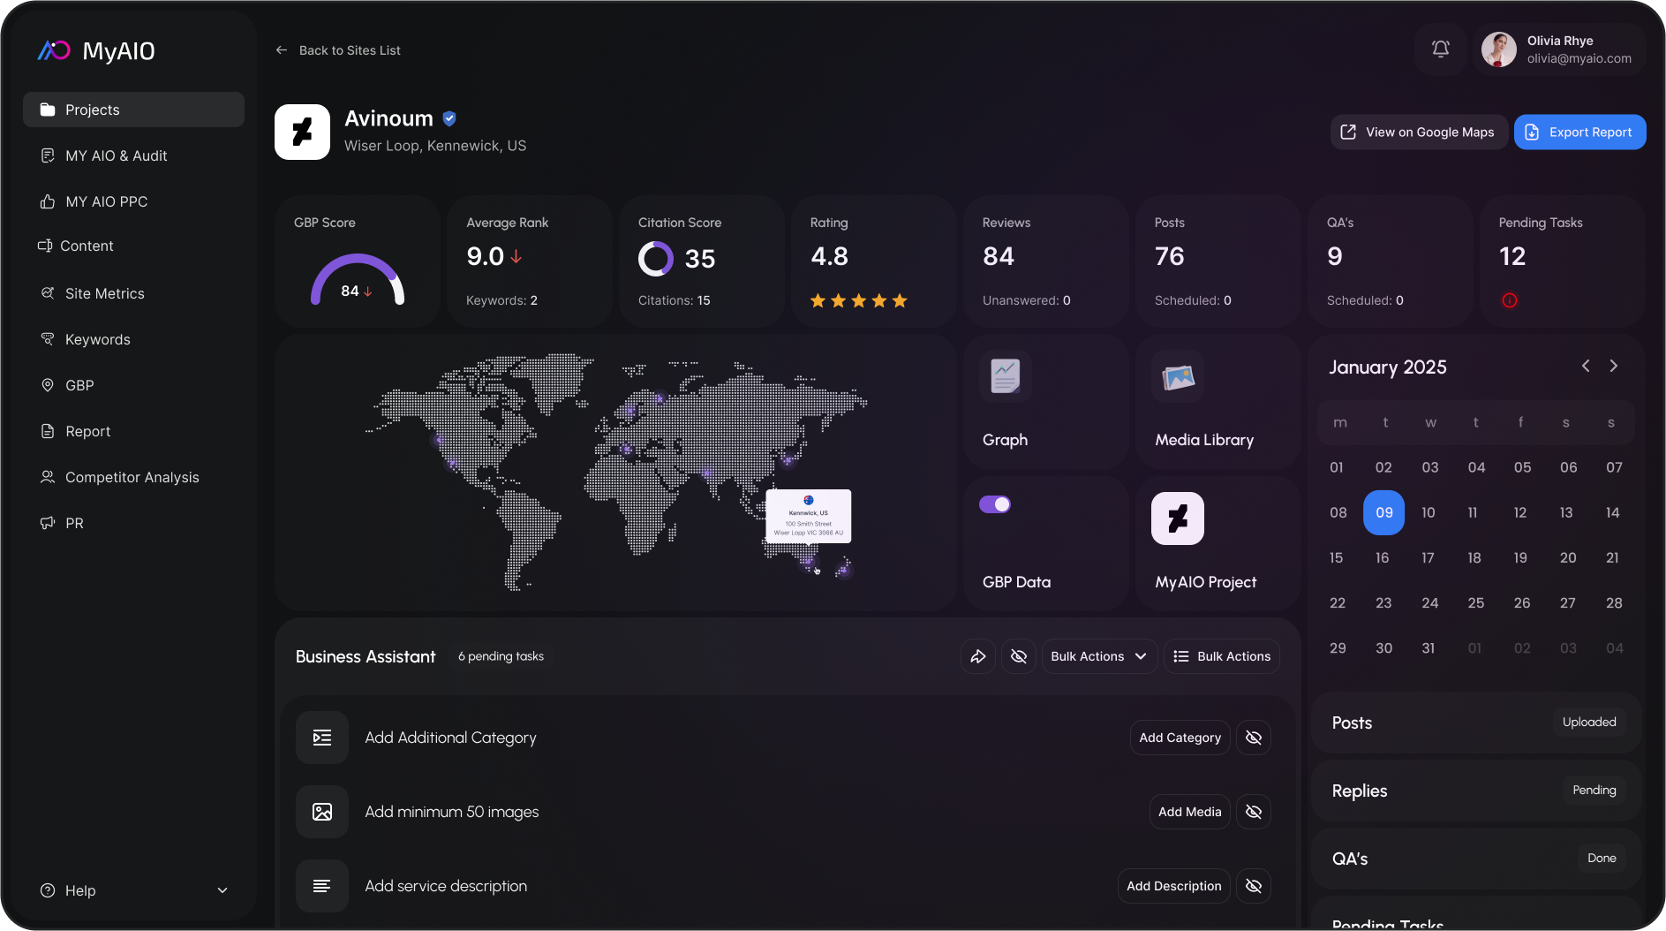Open MY AIO PPC in the sidebar

tap(133, 201)
